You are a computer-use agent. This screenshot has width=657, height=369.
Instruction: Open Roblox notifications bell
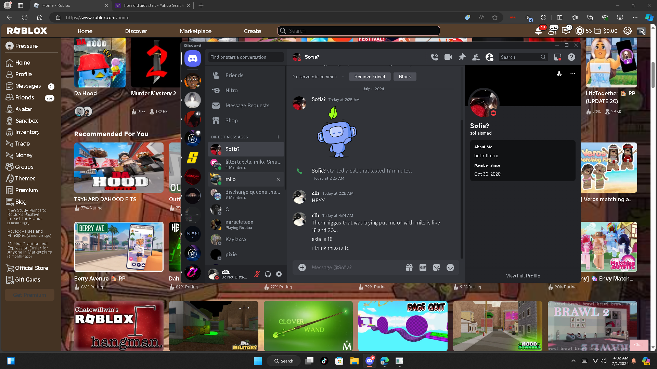tap(539, 31)
